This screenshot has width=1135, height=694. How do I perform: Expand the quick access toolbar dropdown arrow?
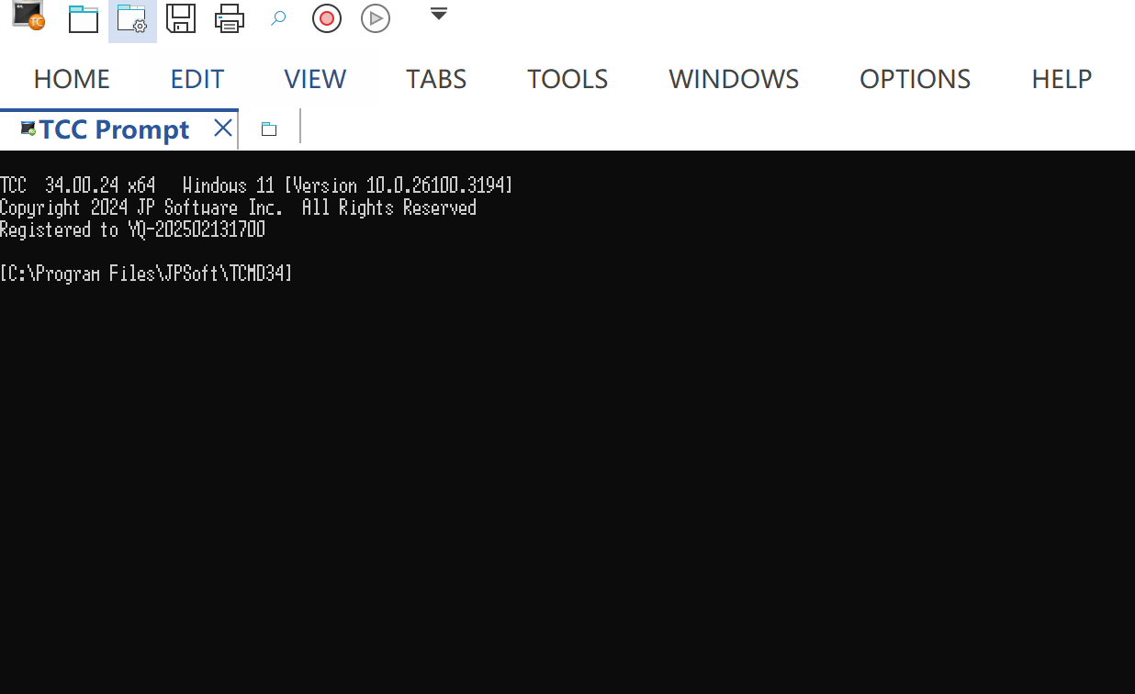[x=439, y=14]
